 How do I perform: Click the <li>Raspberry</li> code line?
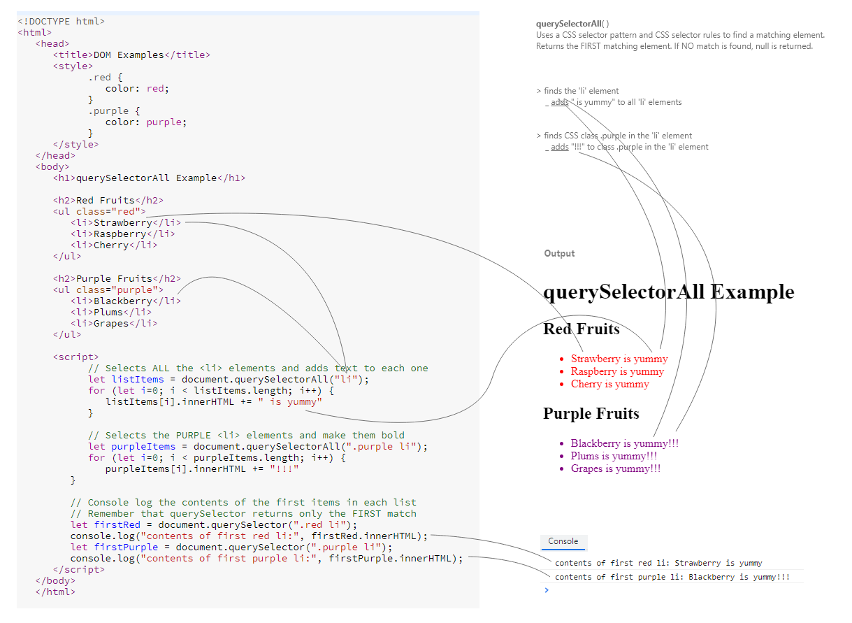[123, 234]
